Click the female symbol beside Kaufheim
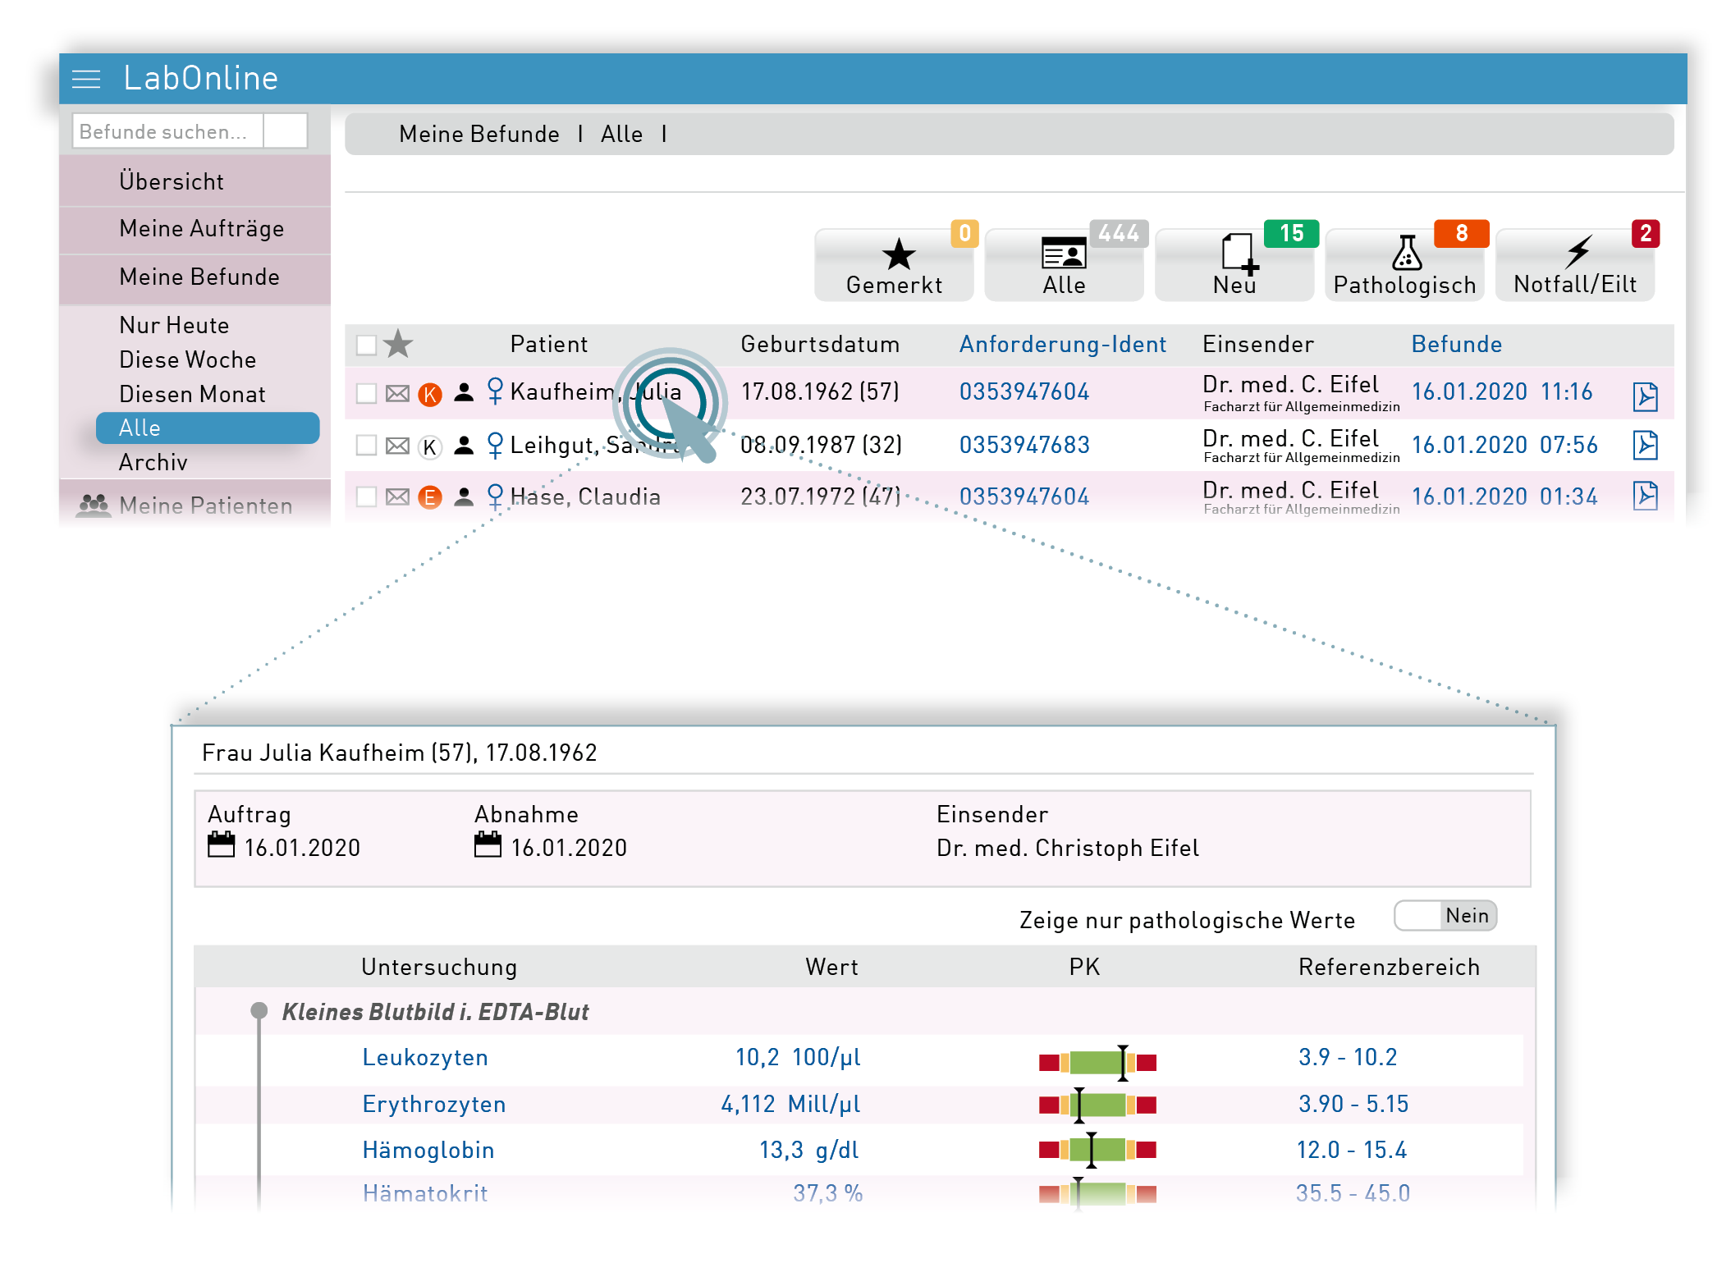This screenshot has width=1731, height=1286. click(495, 391)
